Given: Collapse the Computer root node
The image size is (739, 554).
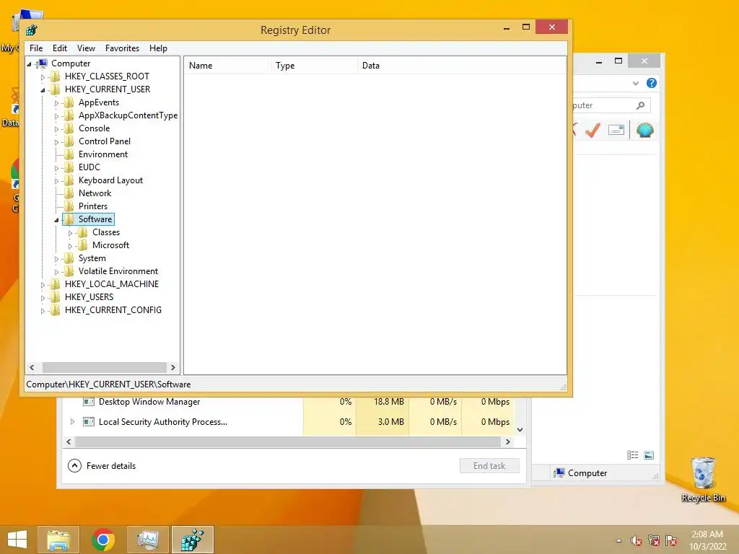Looking at the screenshot, I should tap(29, 64).
